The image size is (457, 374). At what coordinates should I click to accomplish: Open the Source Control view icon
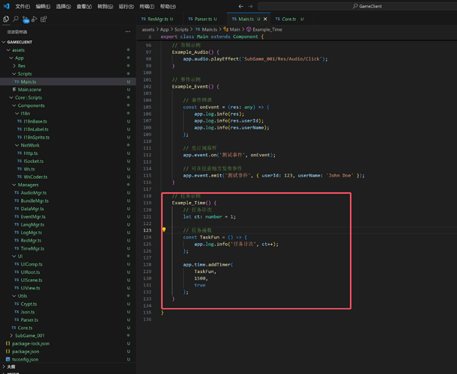[x=25, y=19]
